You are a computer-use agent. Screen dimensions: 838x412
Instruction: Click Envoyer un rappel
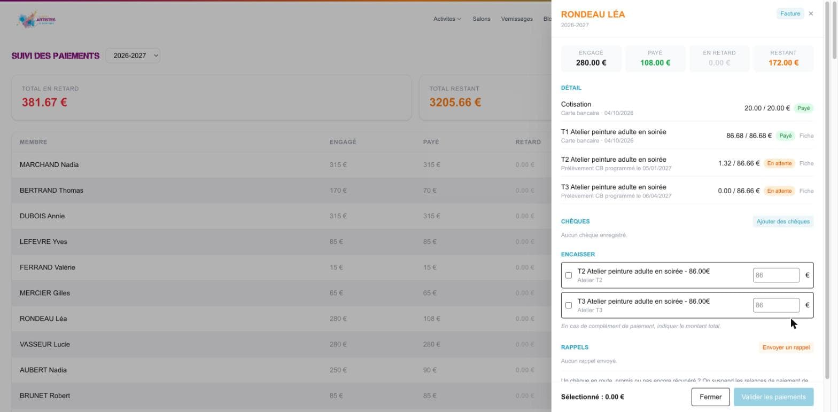[786, 347]
